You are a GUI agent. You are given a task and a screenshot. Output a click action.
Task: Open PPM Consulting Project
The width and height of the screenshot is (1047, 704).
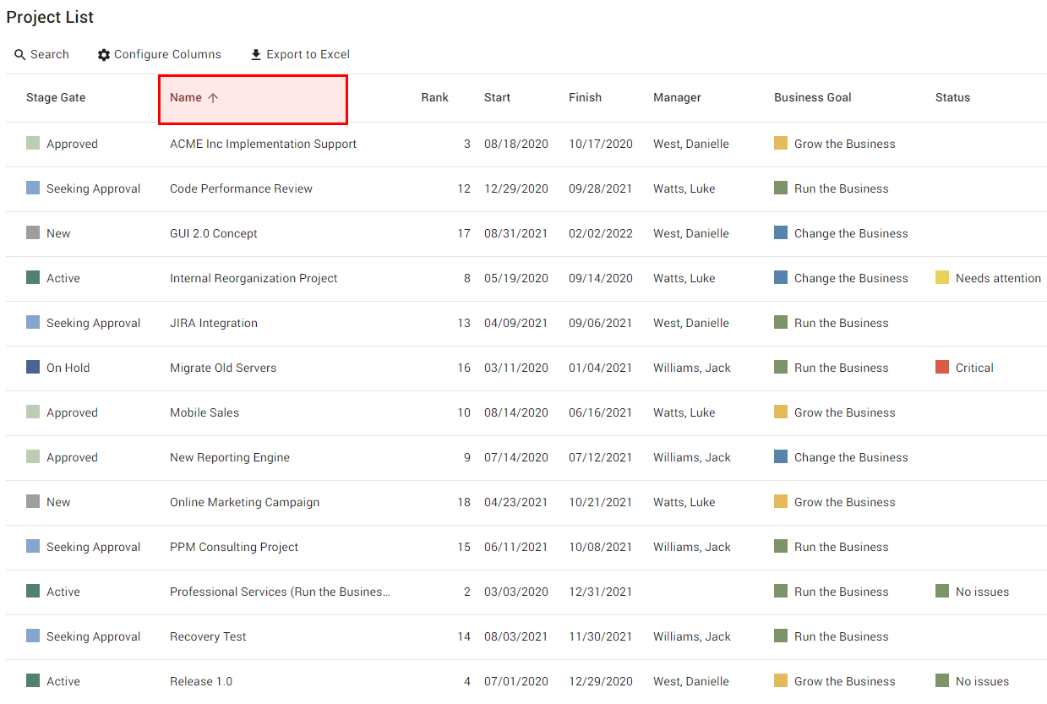(234, 548)
